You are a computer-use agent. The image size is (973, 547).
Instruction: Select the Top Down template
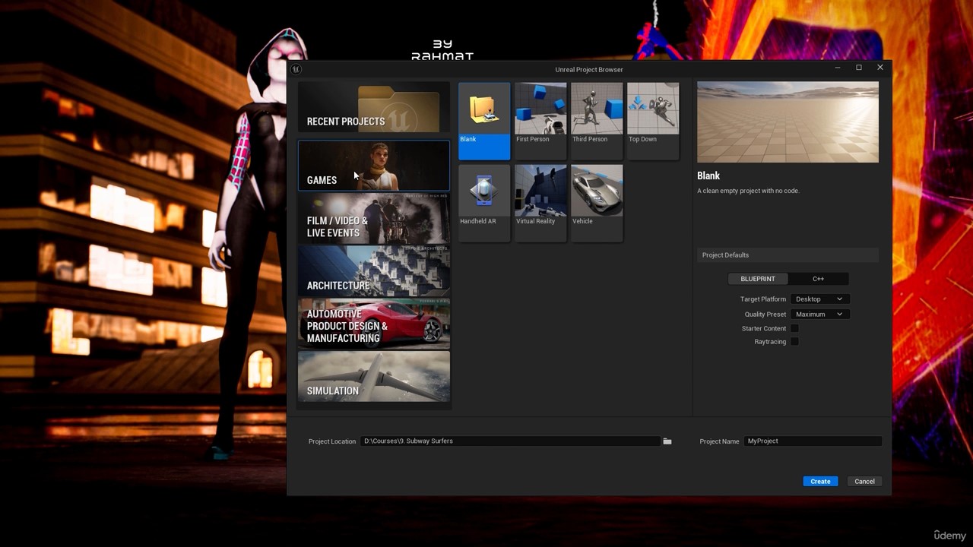point(653,121)
